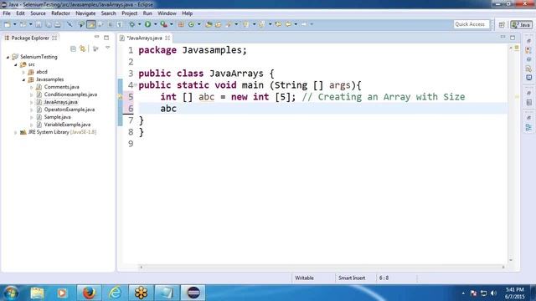Click the Print toolbar icon

coord(58,24)
